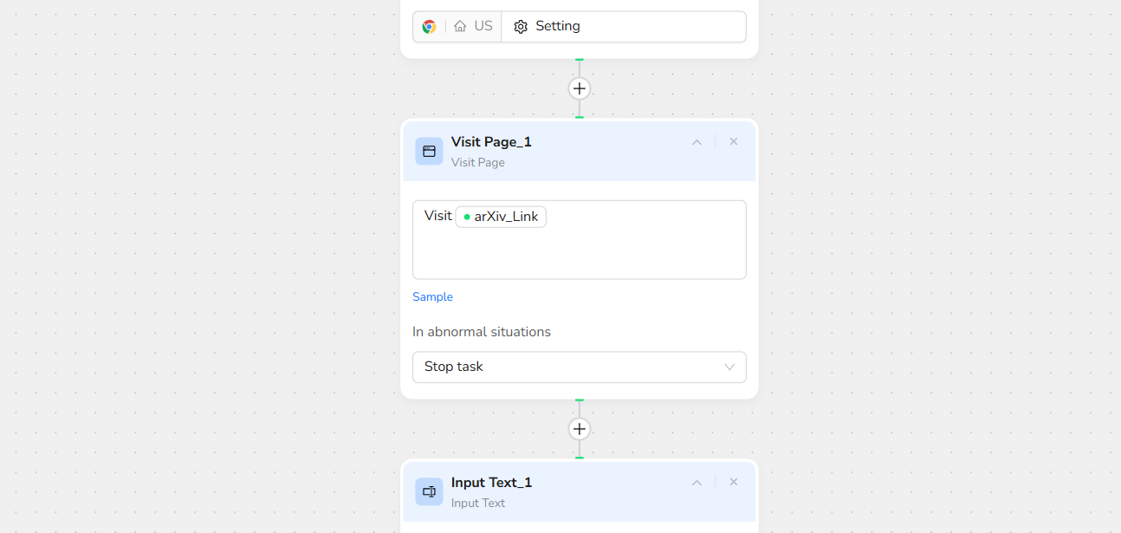Click the Sample link
Viewport: 1121px width, 533px height.
point(432,297)
